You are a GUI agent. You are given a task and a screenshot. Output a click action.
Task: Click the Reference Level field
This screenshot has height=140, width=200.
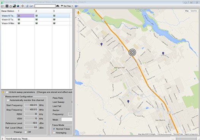31,123
